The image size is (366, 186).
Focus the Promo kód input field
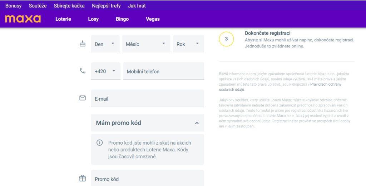click(x=148, y=178)
